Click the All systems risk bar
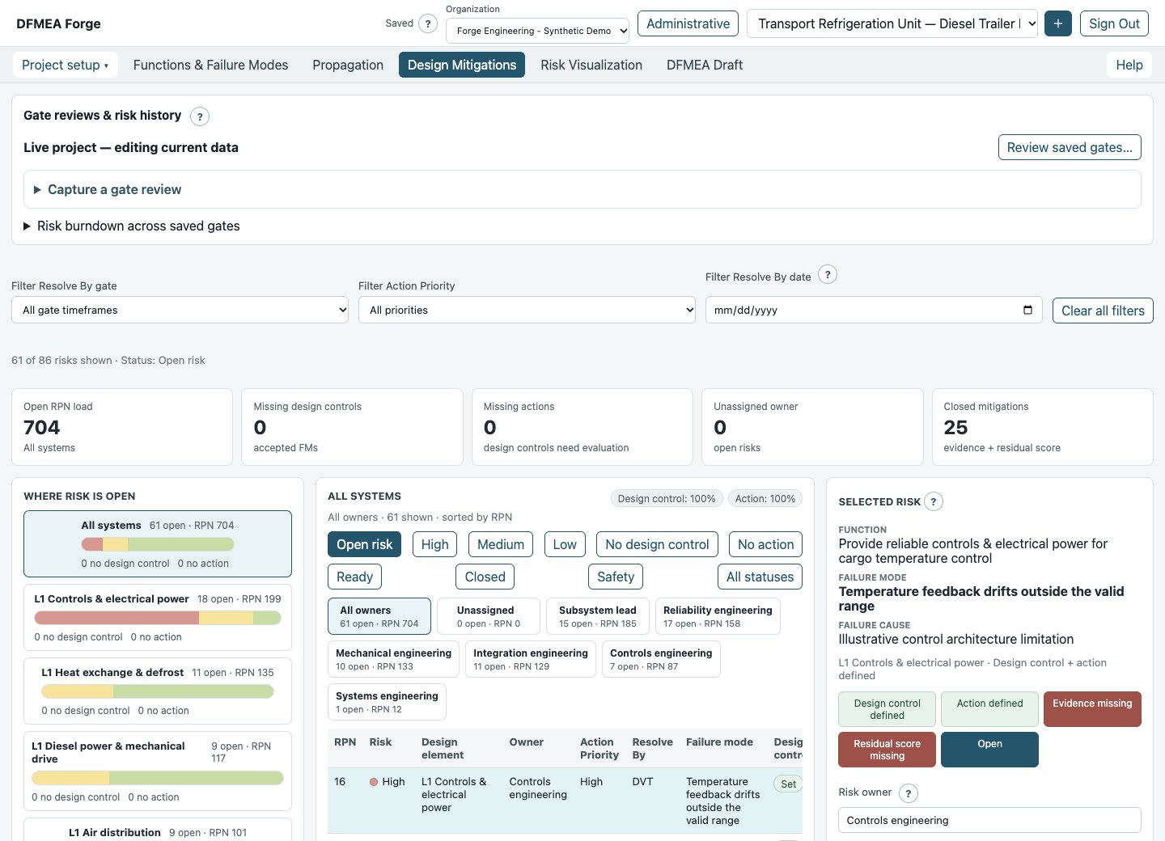Viewport: 1165px width, 841px height. [x=158, y=544]
